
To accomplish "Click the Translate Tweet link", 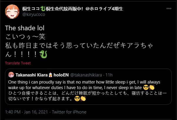I will pyautogui.click(x=18, y=63).
